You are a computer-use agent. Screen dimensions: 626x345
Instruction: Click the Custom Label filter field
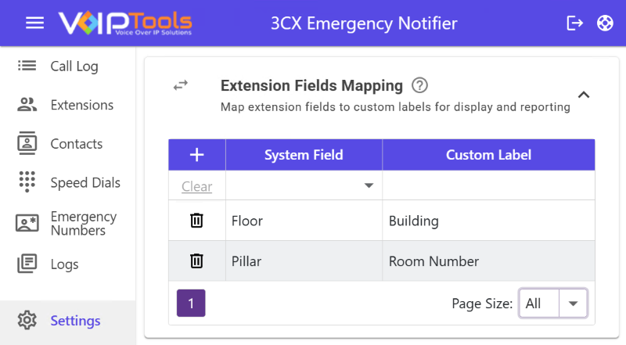[x=488, y=186]
